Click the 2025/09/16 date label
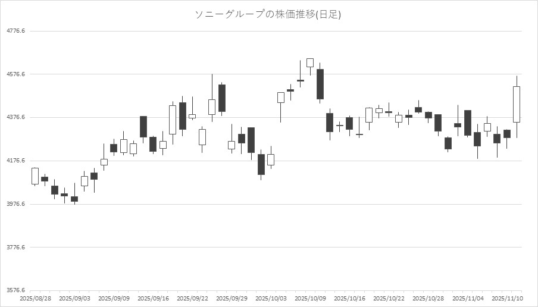Screen dimensions: 538x307 (x=153, y=297)
